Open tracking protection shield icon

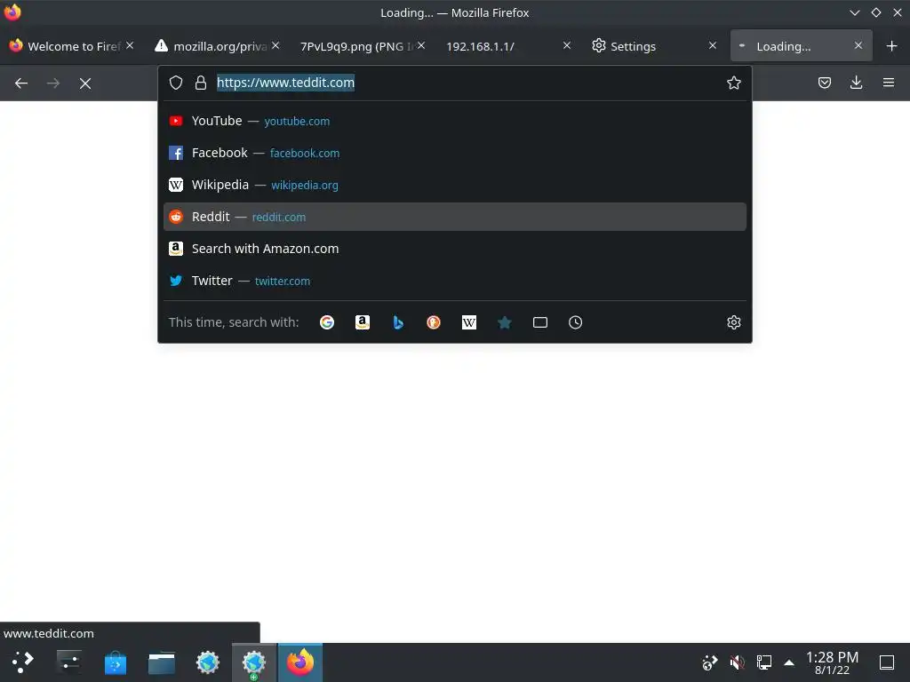click(176, 83)
